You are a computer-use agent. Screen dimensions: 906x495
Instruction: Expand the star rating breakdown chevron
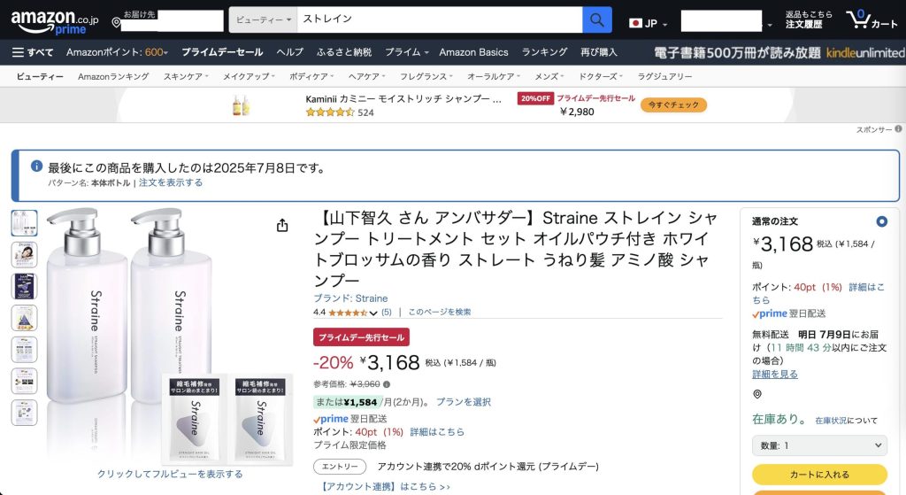click(373, 313)
